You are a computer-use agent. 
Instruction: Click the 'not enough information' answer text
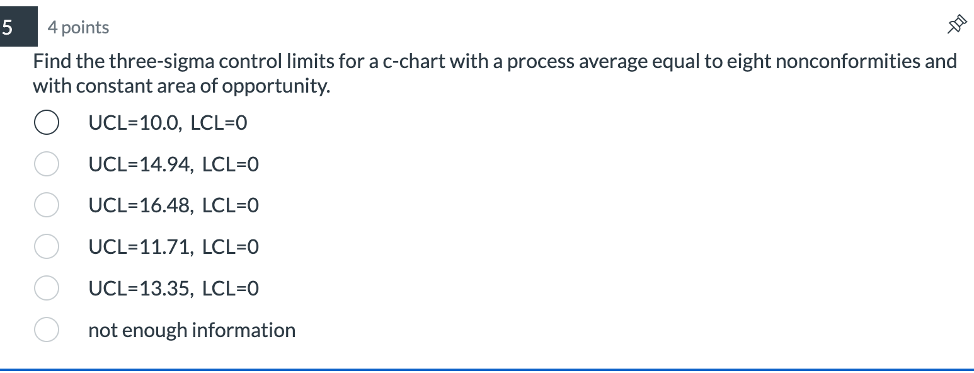(192, 330)
